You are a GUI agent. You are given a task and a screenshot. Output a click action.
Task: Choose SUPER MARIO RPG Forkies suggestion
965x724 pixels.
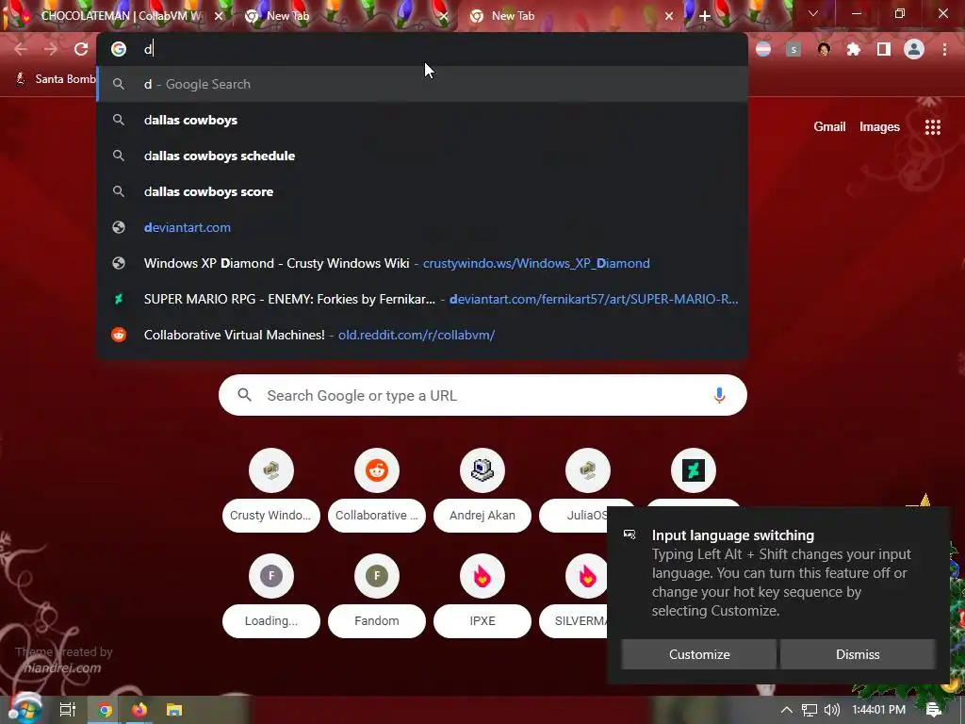[422, 299]
